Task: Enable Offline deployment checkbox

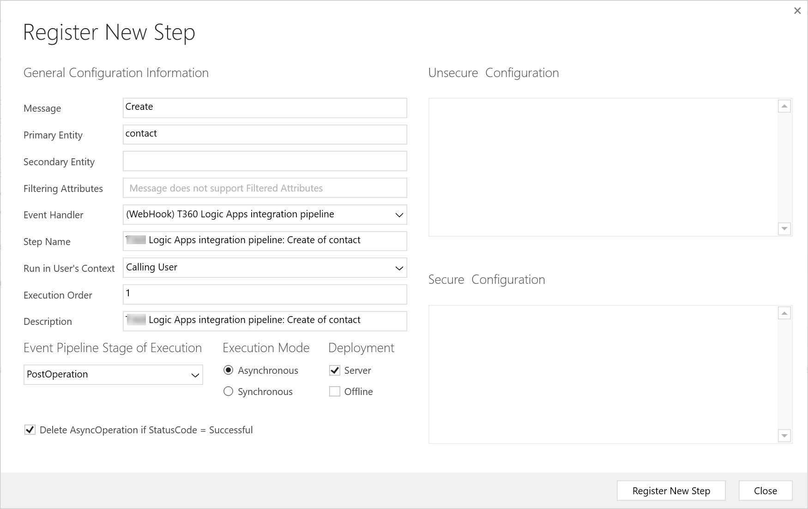Action: 335,391
